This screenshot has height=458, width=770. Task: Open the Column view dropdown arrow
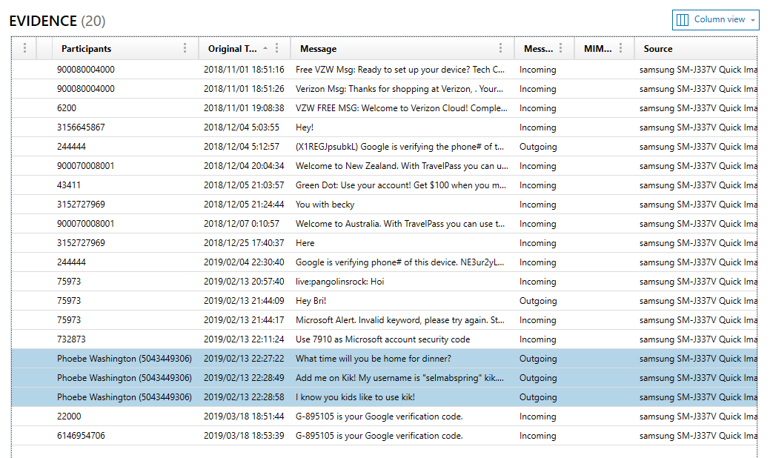pyautogui.click(x=752, y=20)
